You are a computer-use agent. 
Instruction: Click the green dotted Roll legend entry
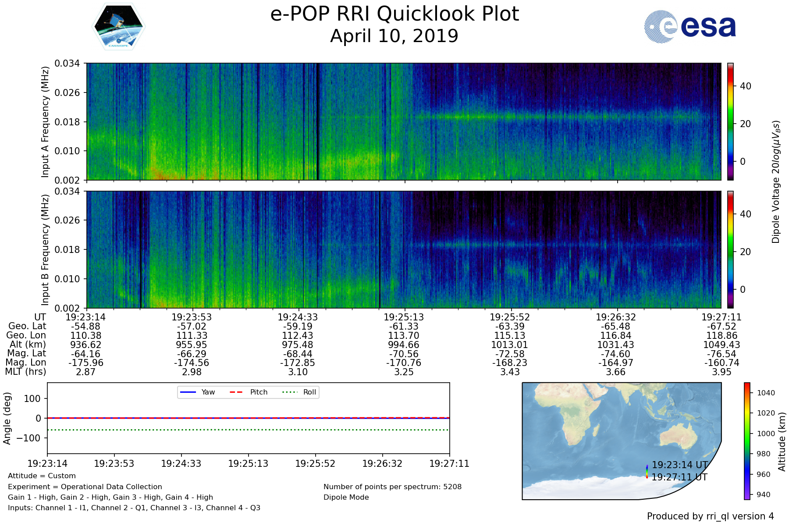(x=300, y=392)
